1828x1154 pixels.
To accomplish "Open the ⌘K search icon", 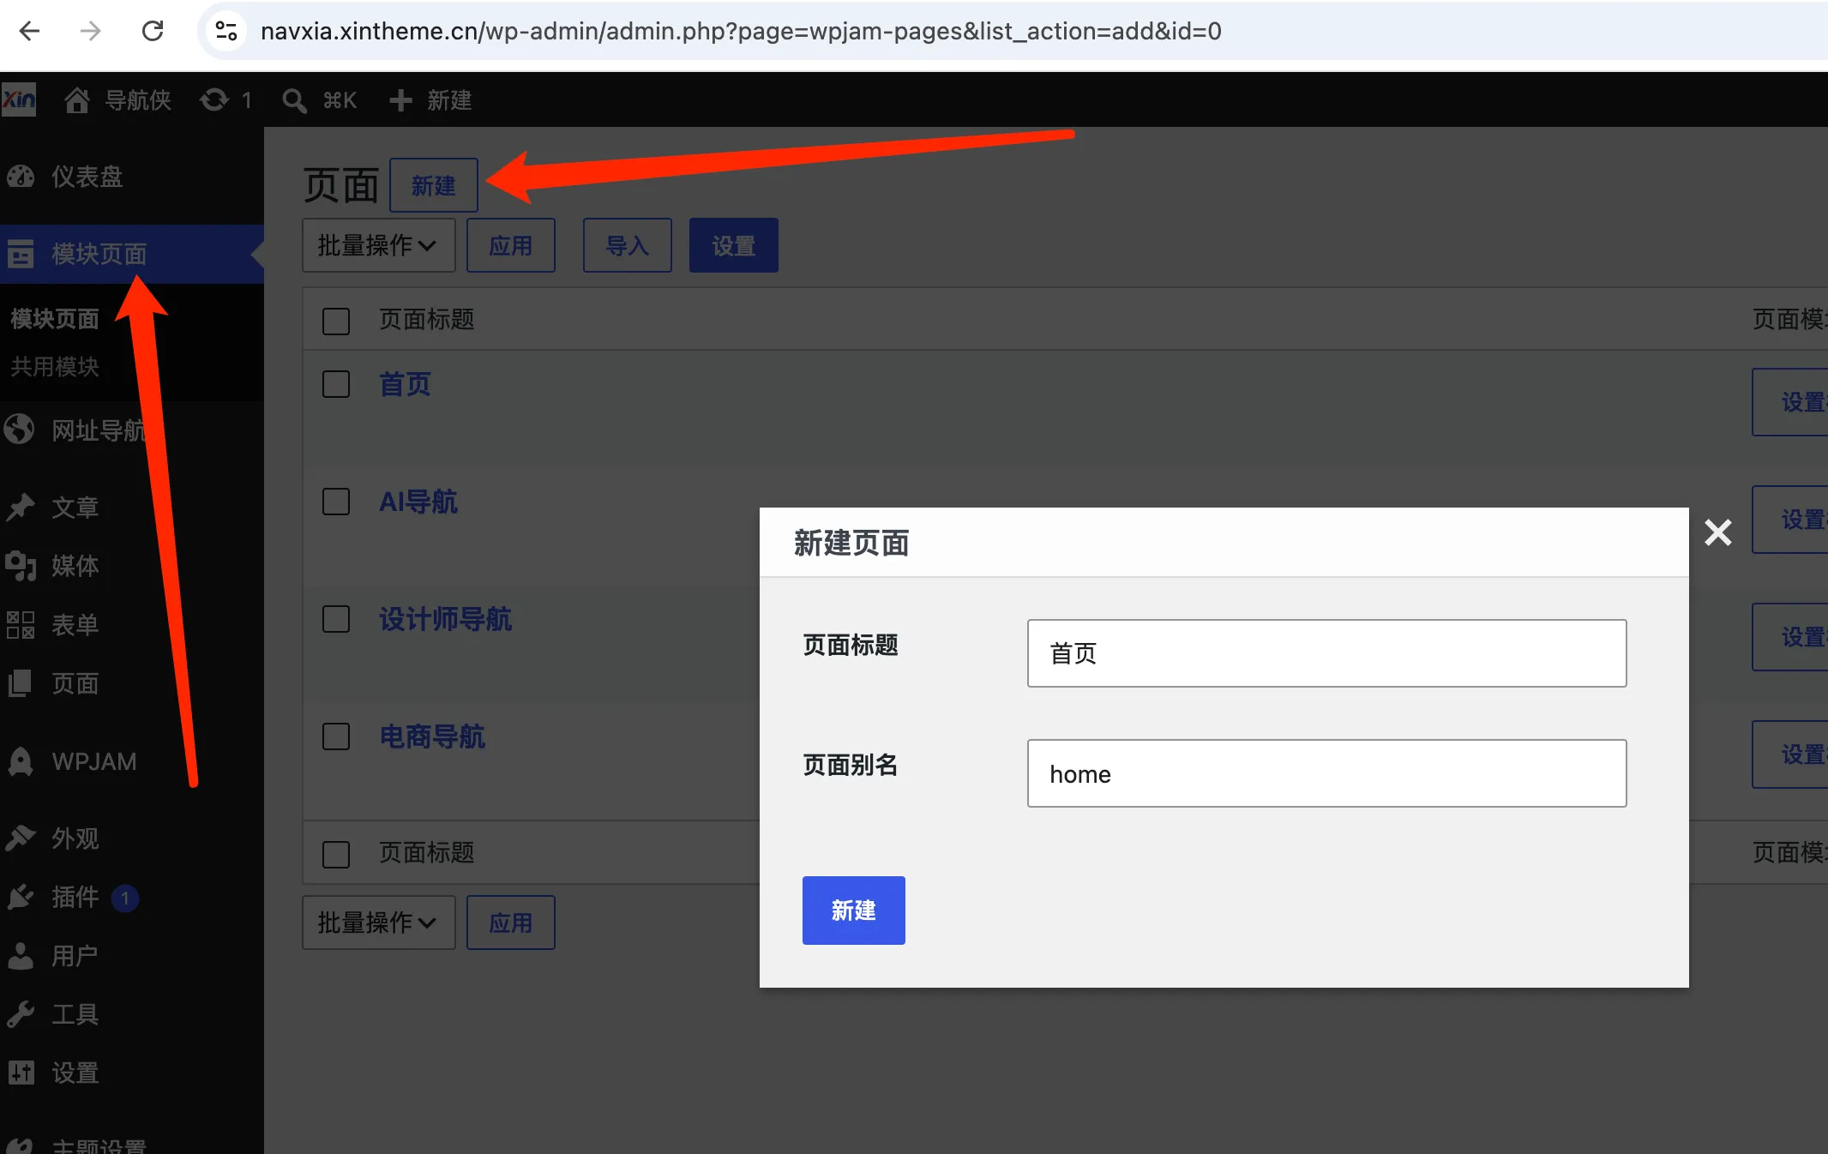I will coord(294,100).
